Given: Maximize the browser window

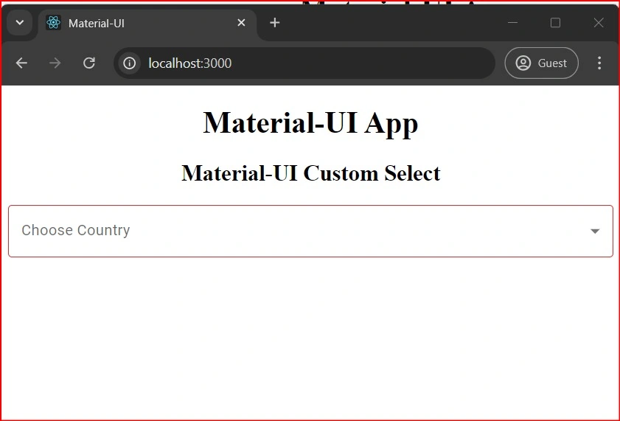Looking at the screenshot, I should click(x=555, y=23).
